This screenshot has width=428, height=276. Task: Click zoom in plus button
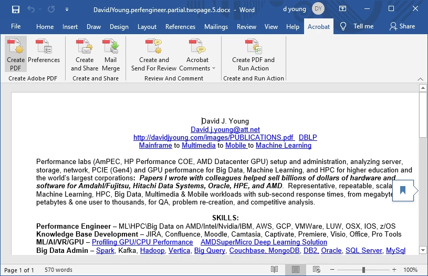[x=394, y=270]
